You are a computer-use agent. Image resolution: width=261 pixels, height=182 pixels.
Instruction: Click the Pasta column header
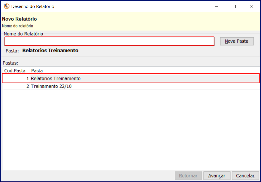point(145,71)
